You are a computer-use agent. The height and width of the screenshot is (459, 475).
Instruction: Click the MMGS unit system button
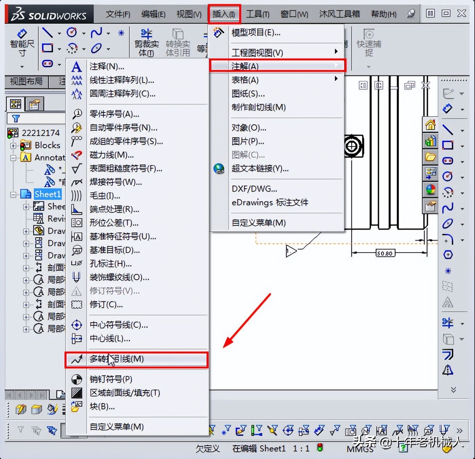click(360, 448)
